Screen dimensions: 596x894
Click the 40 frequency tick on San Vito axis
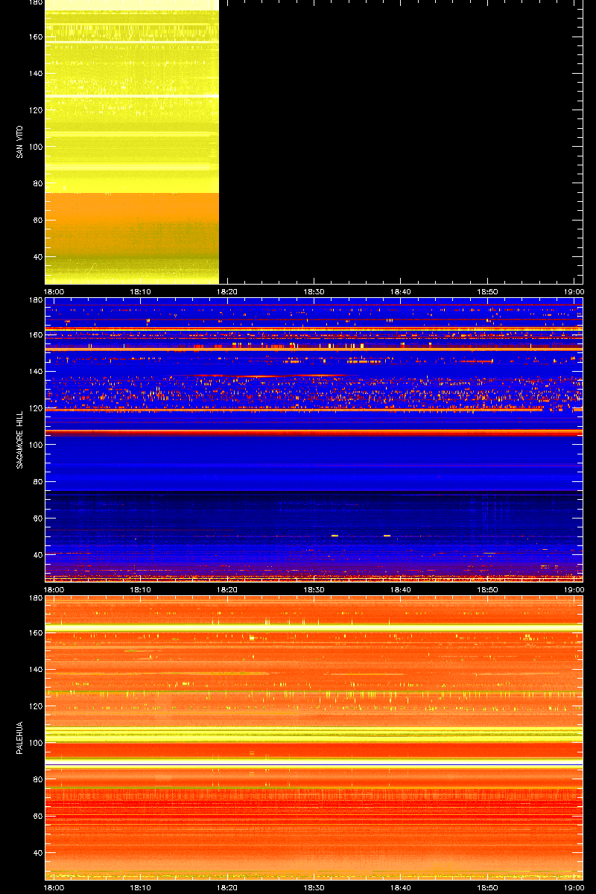coord(37,257)
